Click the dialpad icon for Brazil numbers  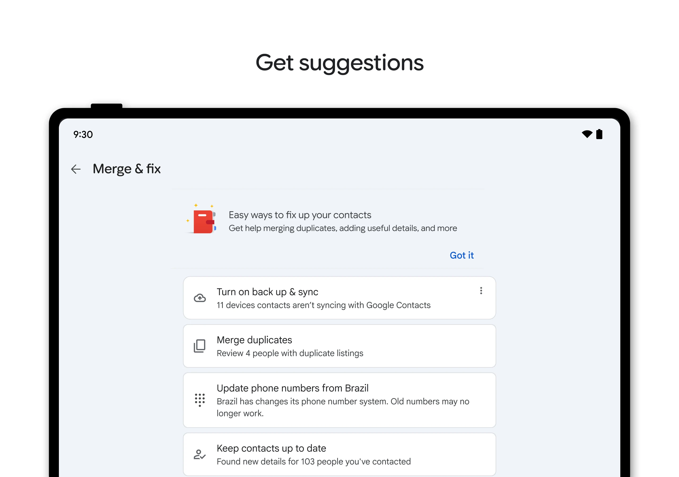pos(200,400)
